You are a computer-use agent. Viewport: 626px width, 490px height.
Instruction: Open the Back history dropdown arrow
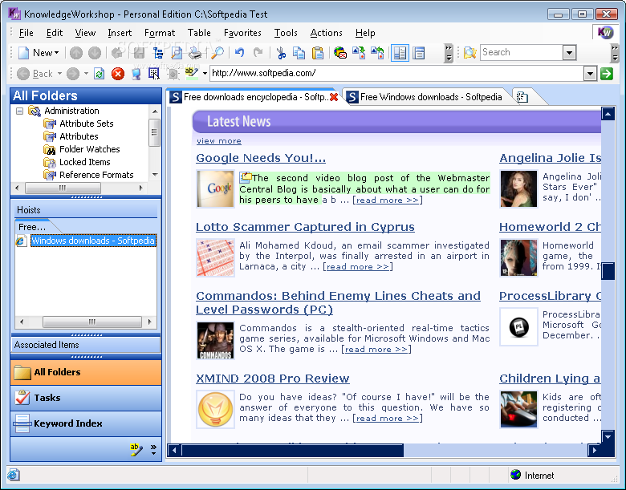click(60, 74)
